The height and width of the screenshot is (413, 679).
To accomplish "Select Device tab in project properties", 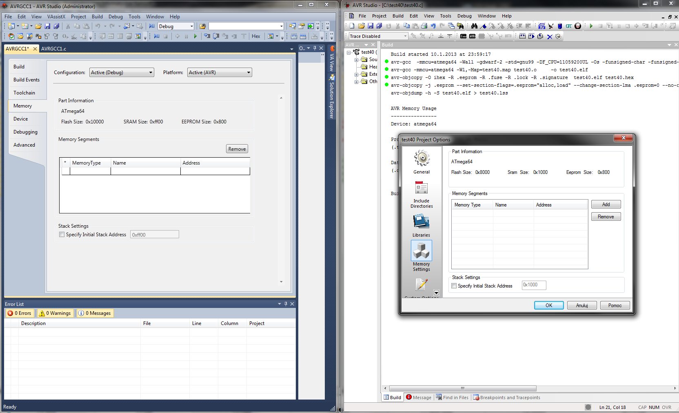I will (21, 119).
